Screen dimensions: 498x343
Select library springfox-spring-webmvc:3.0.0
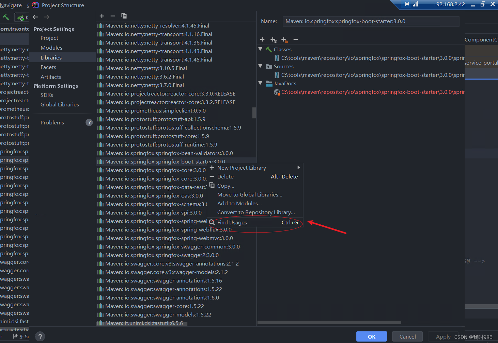(176, 238)
